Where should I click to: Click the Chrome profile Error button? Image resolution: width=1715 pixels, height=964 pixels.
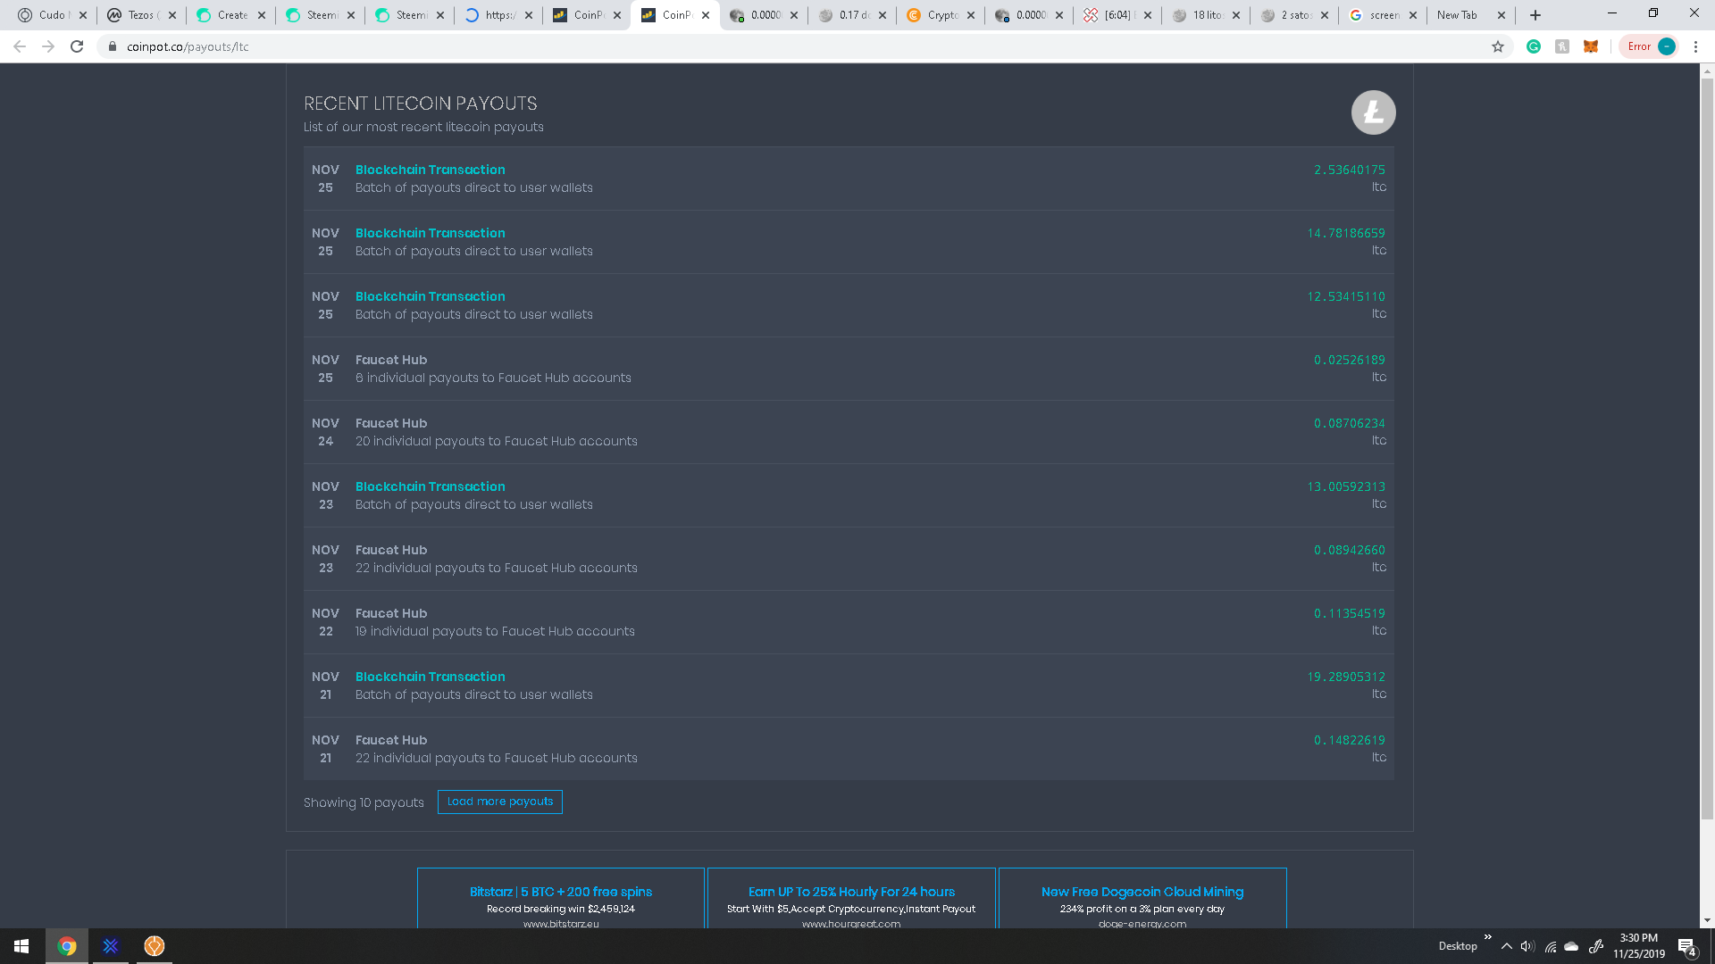pos(1649,46)
